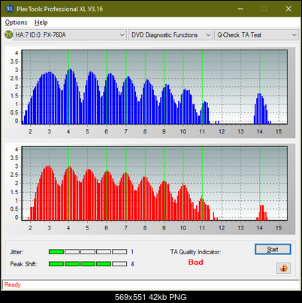The image size is (302, 303).
Task: Click the Jitter level bar indicator
Action: point(88,252)
